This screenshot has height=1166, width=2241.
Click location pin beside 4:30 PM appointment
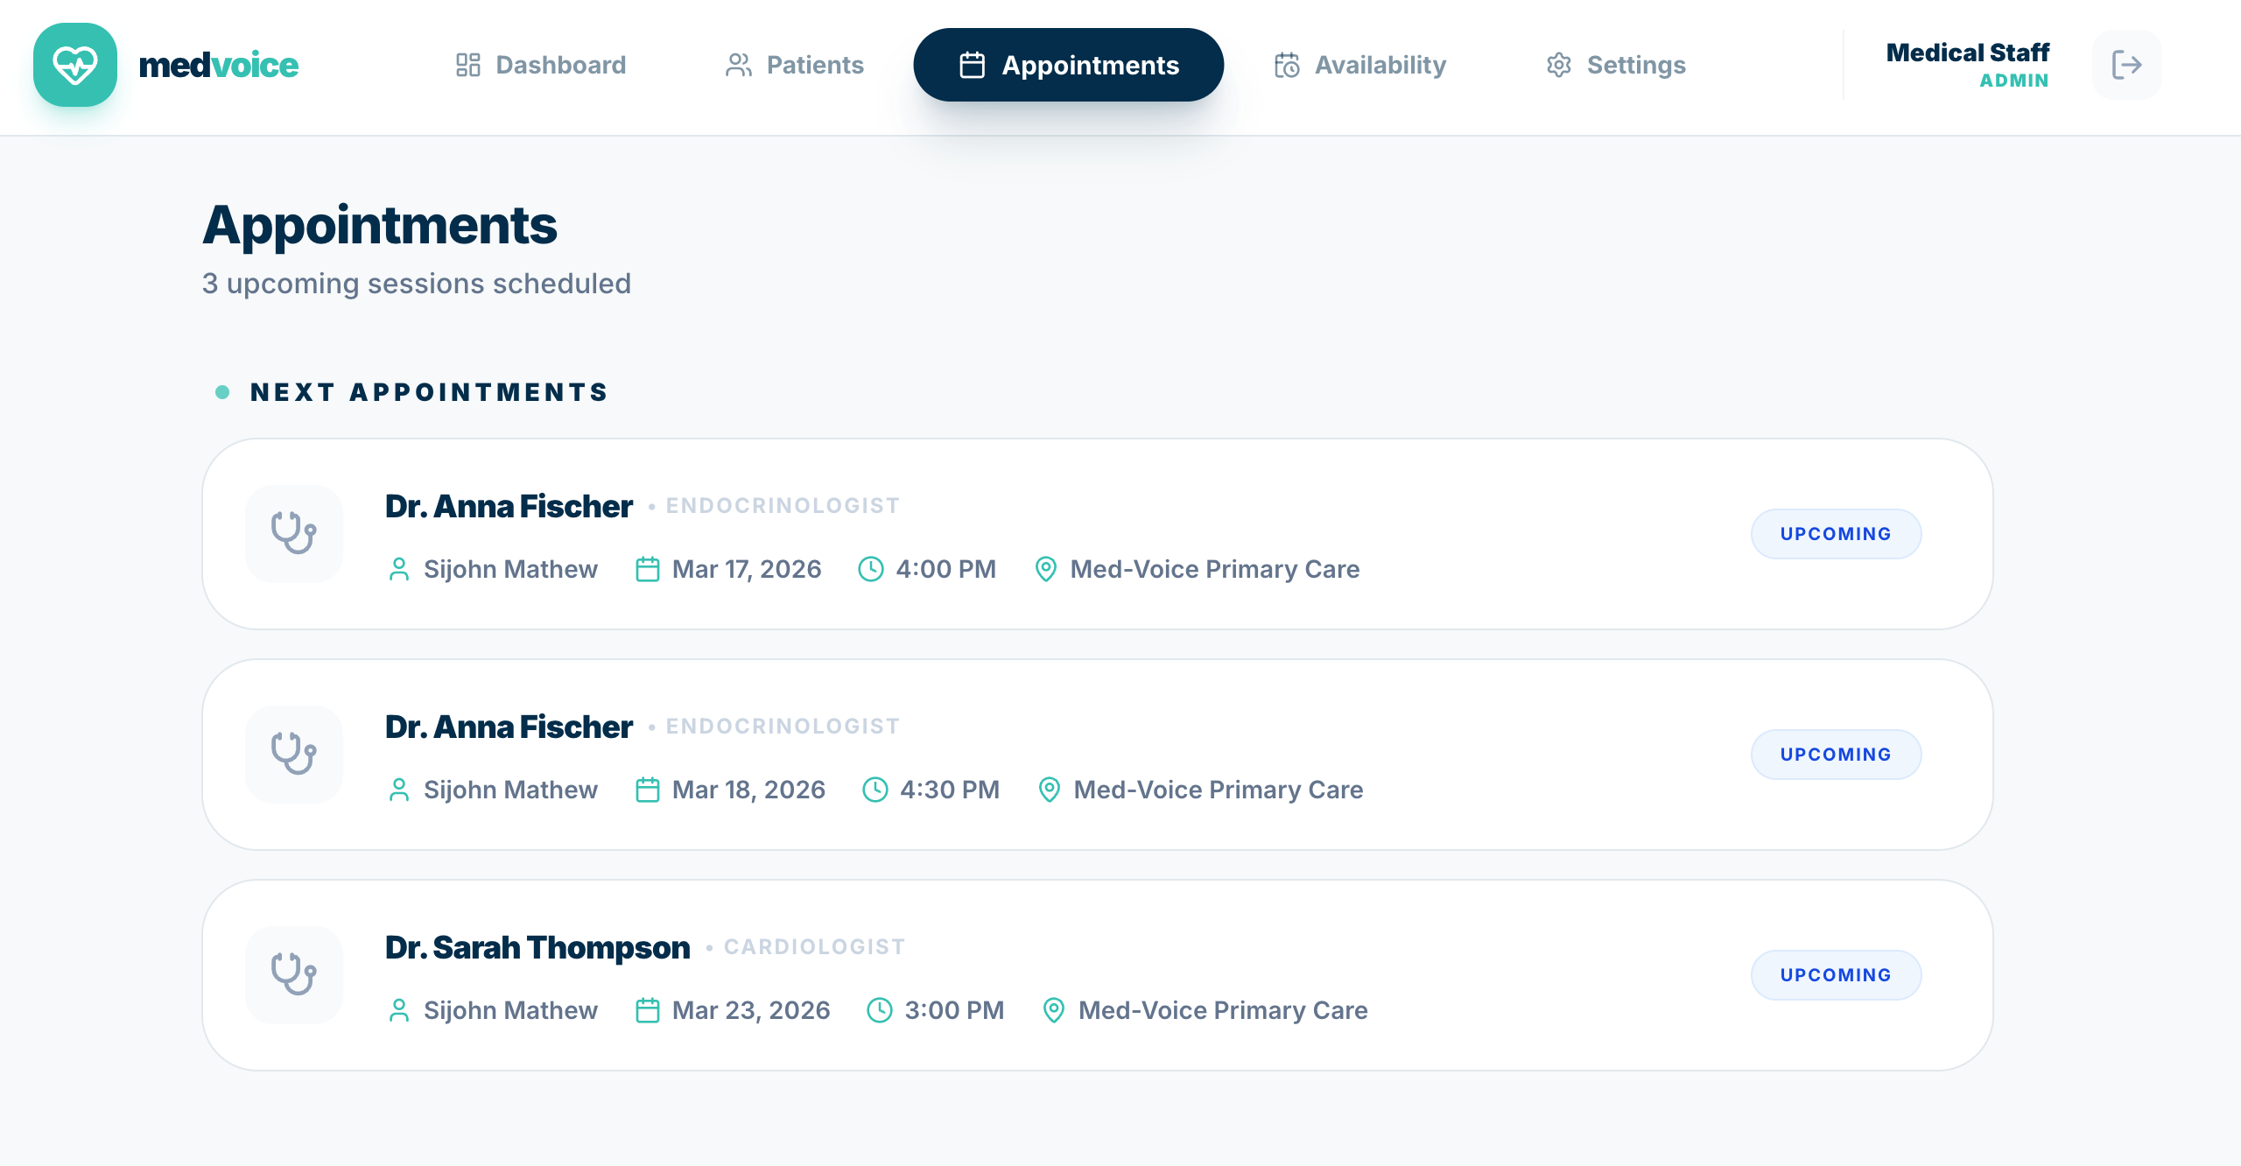pos(1049,790)
